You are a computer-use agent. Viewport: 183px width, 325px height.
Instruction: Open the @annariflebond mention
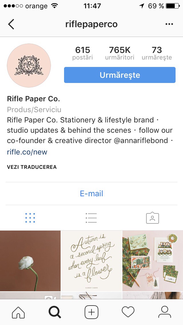pyautogui.click(x=141, y=141)
